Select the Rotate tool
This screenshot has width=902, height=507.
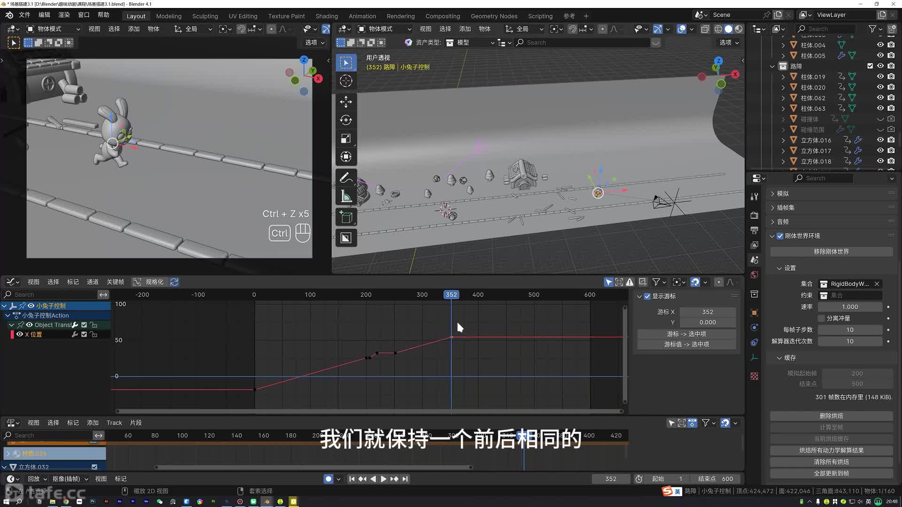point(346,120)
